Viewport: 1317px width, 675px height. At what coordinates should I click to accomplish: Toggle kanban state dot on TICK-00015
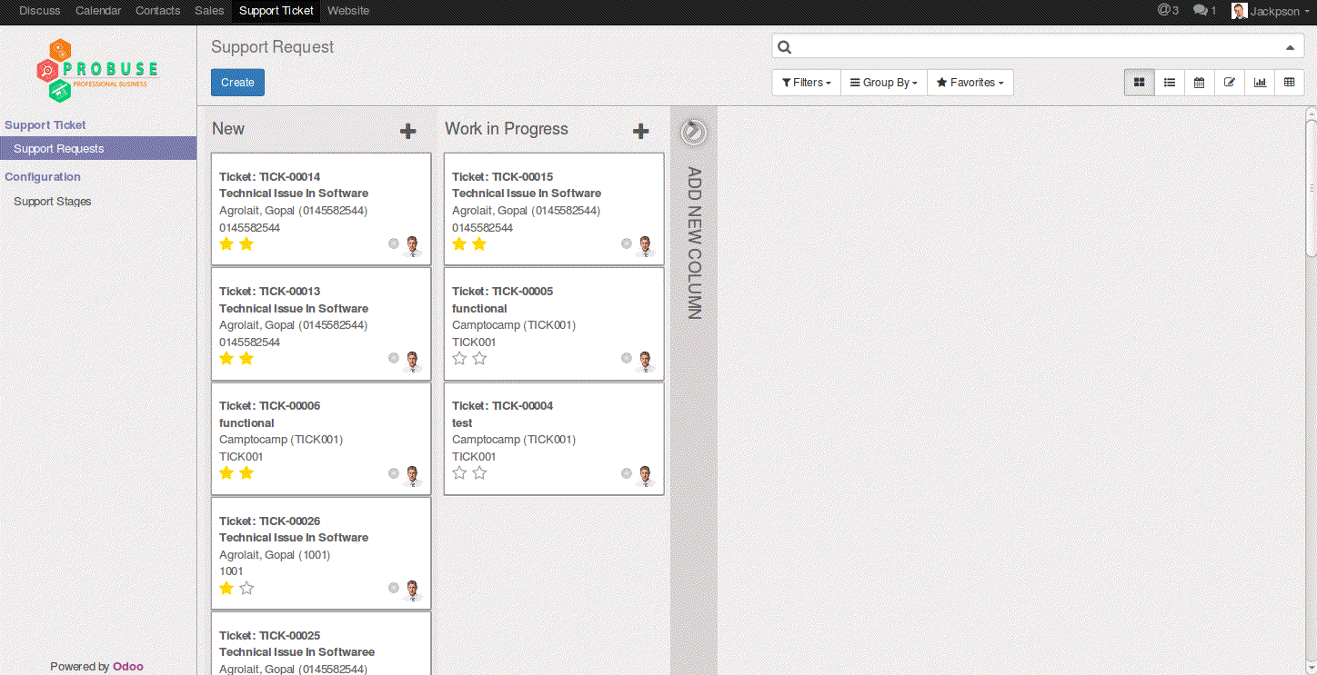[x=627, y=243]
